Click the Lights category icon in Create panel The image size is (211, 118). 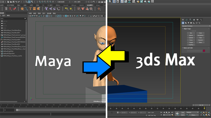(x=189, y=23)
